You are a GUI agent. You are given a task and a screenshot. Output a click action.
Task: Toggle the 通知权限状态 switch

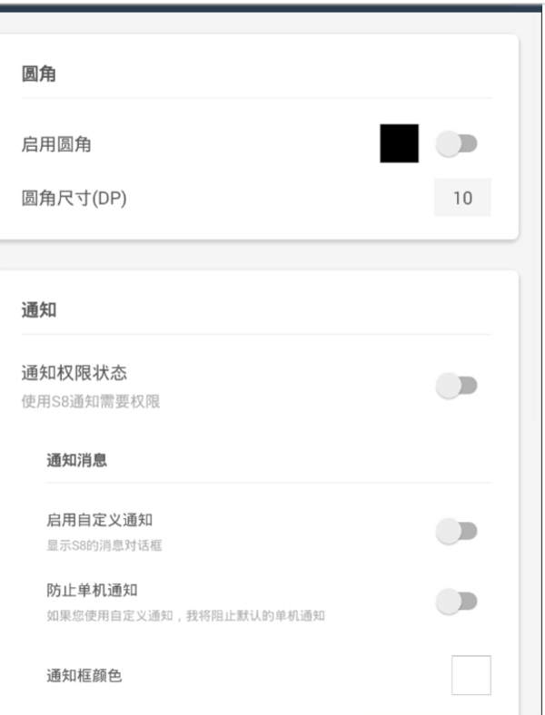coord(457,386)
